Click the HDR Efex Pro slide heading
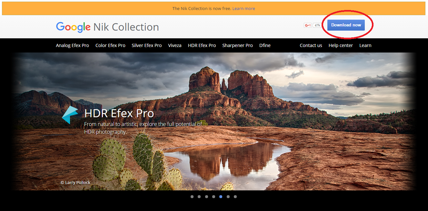 click(x=119, y=113)
